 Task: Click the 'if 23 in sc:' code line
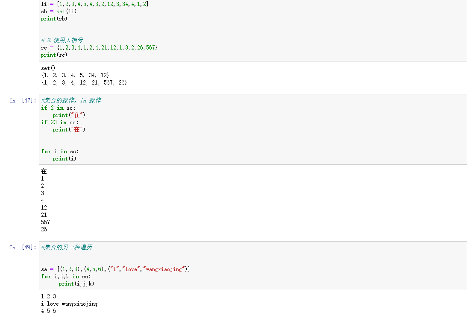pyautogui.click(x=60, y=123)
